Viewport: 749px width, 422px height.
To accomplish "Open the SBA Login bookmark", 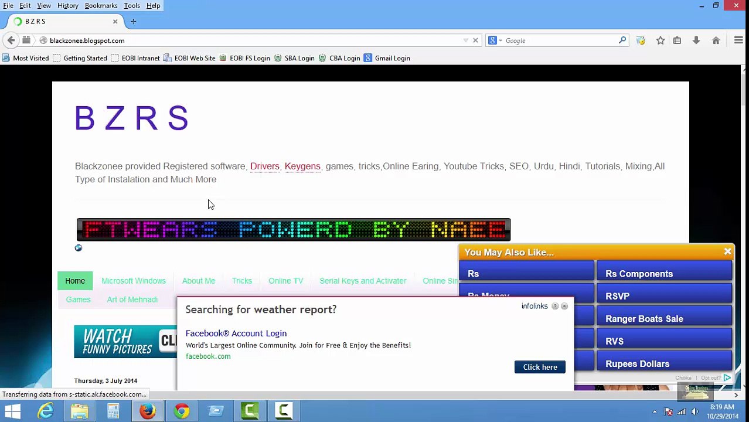I will tap(294, 58).
